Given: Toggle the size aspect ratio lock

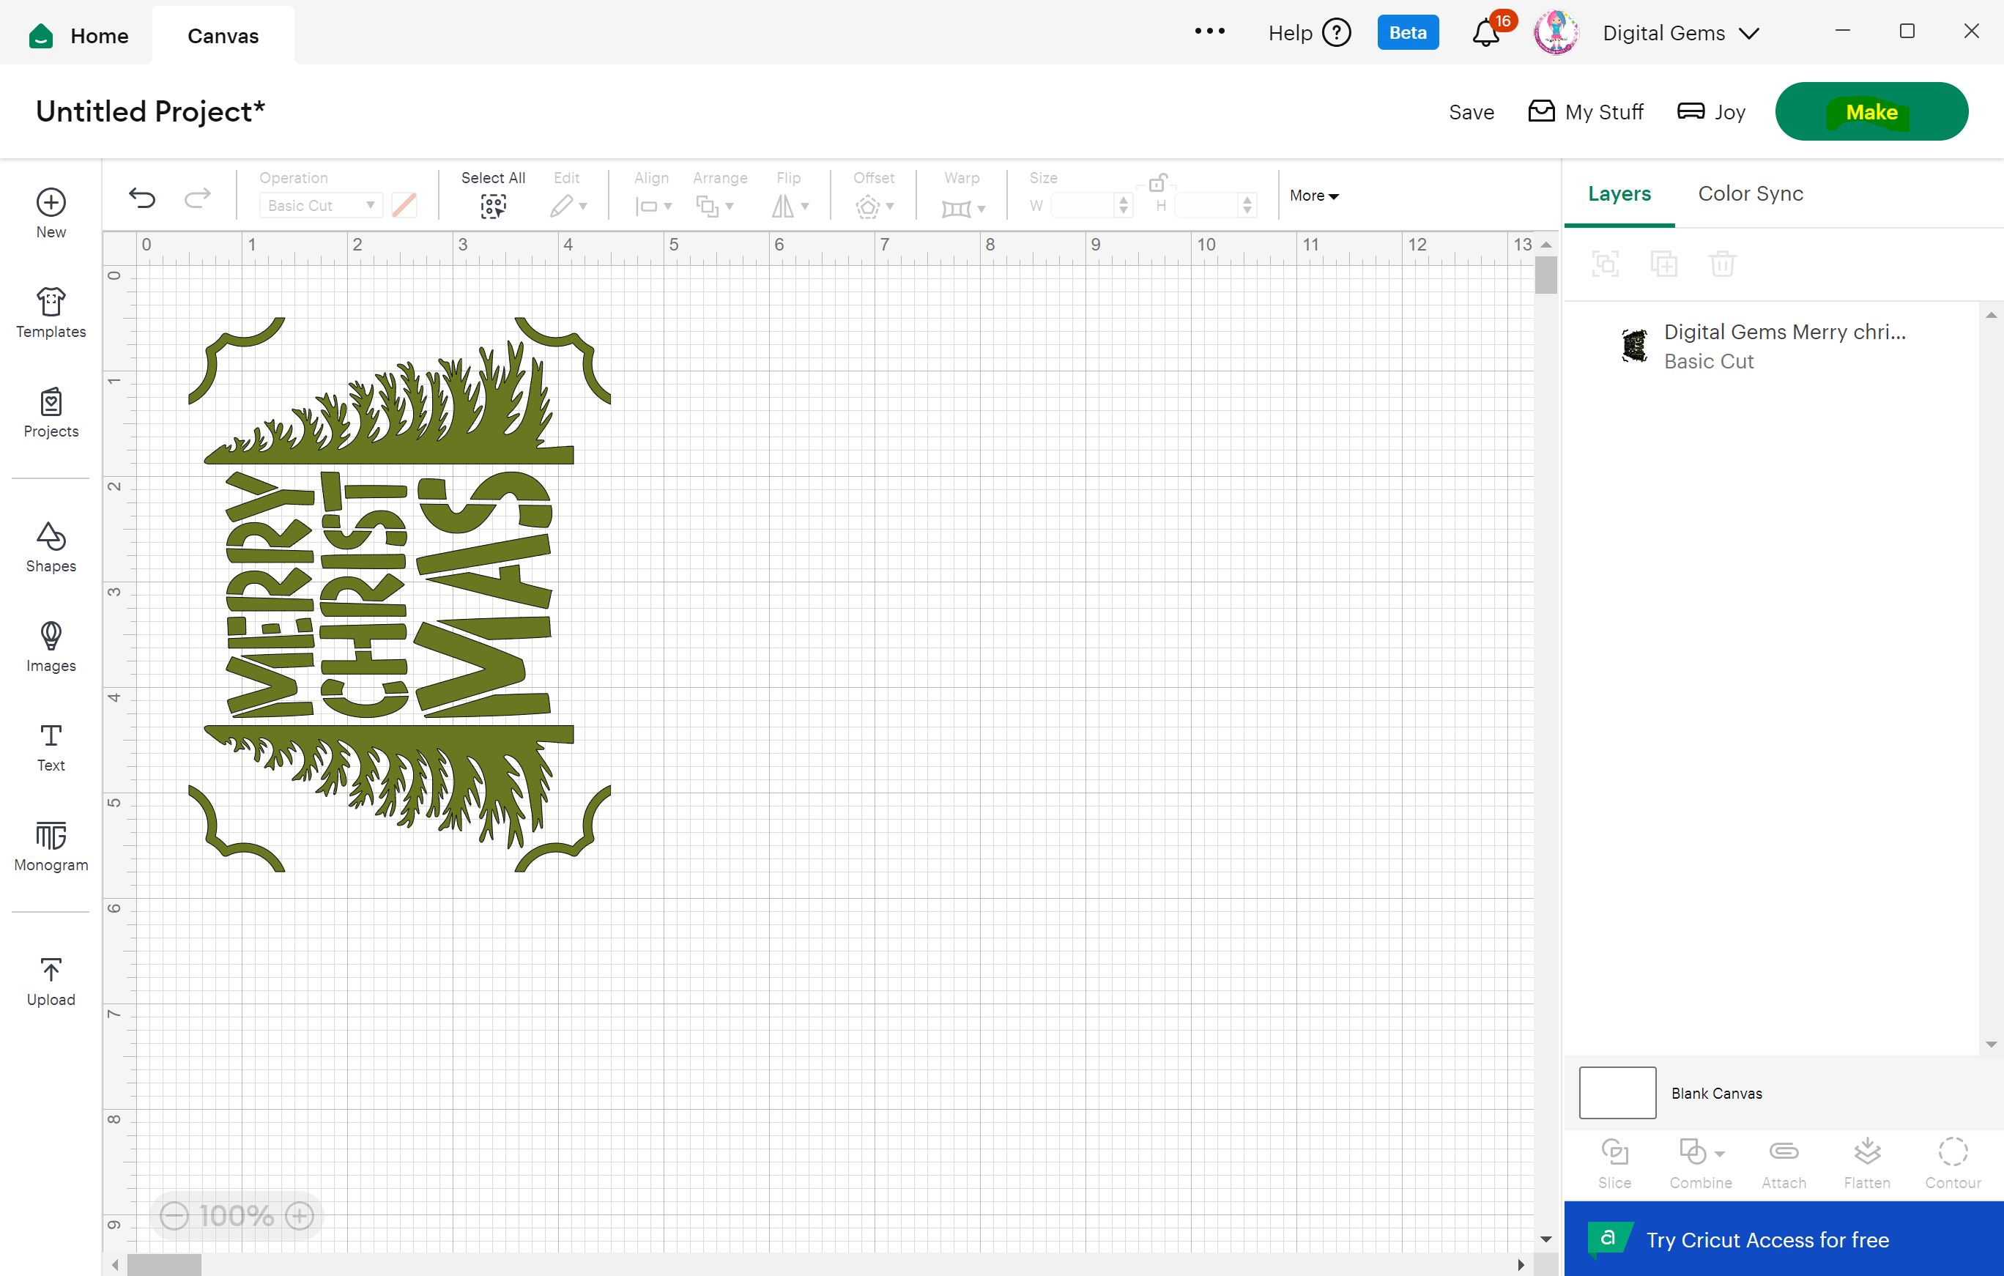Looking at the screenshot, I should click(1157, 182).
